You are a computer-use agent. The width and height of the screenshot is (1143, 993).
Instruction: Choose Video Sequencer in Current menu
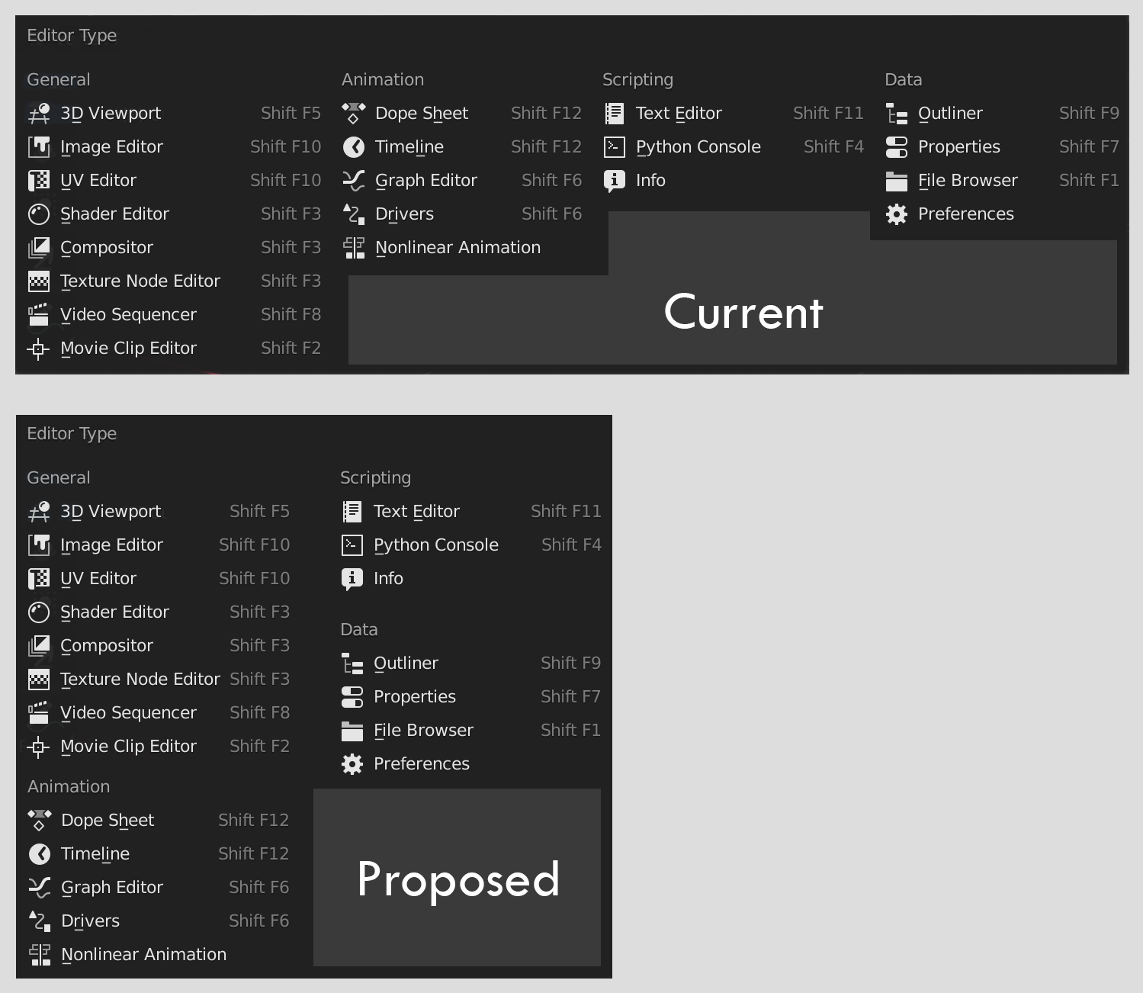pos(174,315)
